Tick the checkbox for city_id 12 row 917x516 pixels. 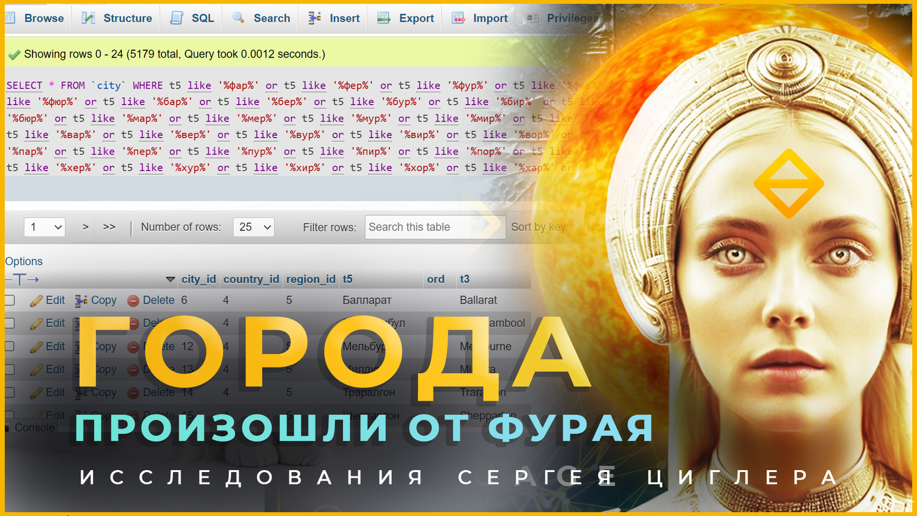click(10, 346)
